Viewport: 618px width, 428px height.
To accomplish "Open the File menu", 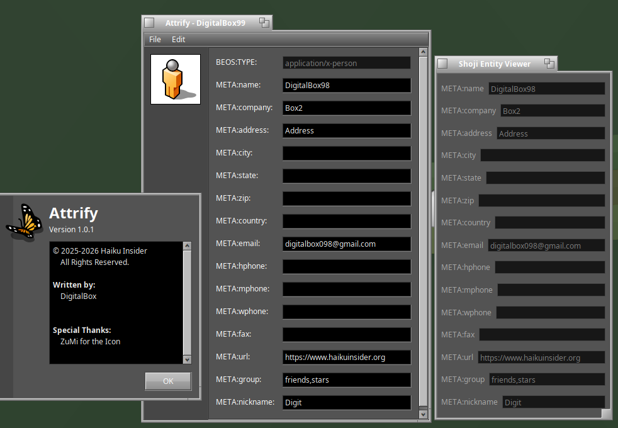I will (x=155, y=39).
